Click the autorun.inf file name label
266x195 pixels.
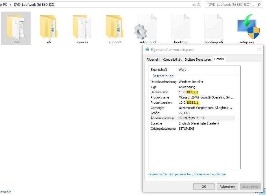pyautogui.click(x=148, y=42)
